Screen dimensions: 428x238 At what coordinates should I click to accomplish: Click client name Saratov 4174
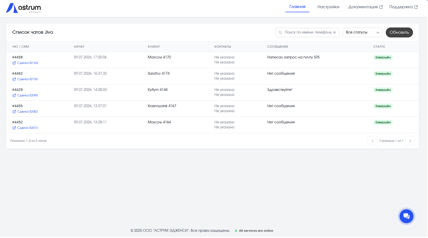(x=158, y=73)
